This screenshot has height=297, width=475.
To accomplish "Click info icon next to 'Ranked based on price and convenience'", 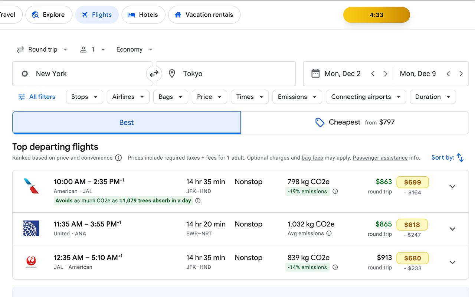I will point(118,158).
